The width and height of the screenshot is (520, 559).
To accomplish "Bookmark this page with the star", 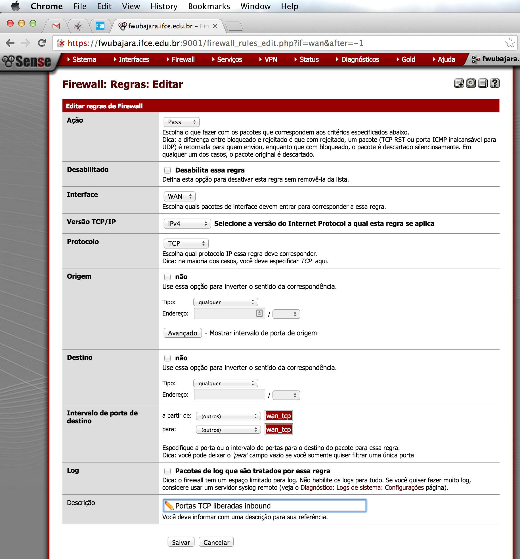I will pyautogui.click(x=510, y=43).
